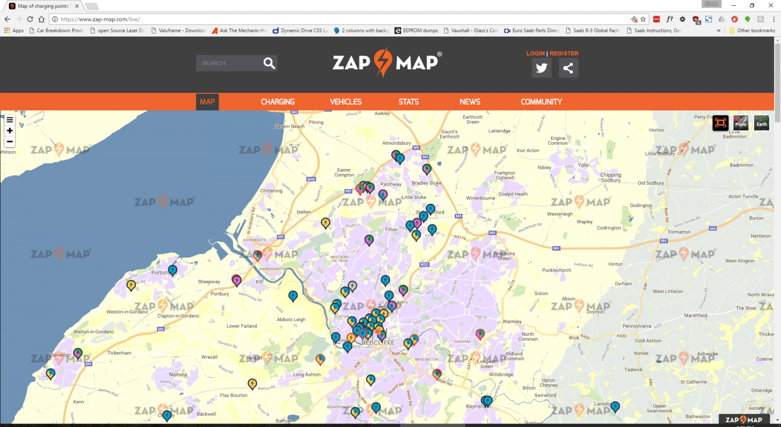Click the browser home button

coord(41,19)
